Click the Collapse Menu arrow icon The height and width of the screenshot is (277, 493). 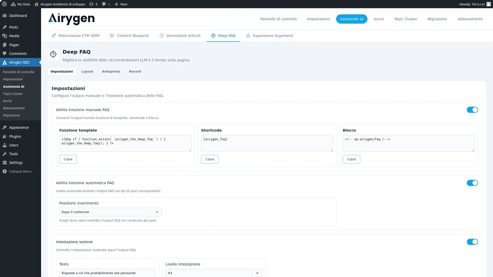click(x=5, y=171)
